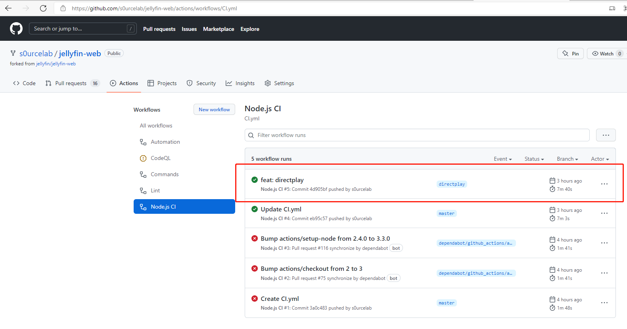Click green success icon for feat: directplay
Viewport: 627px width, 329px height.
255,180
